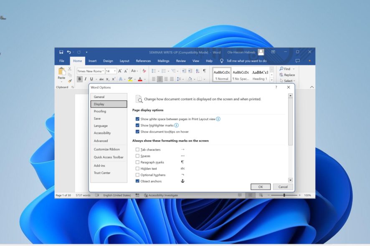This screenshot has height=246, width=370.
Task: Disable the Object anchors checkbox
Action: pos(137,181)
